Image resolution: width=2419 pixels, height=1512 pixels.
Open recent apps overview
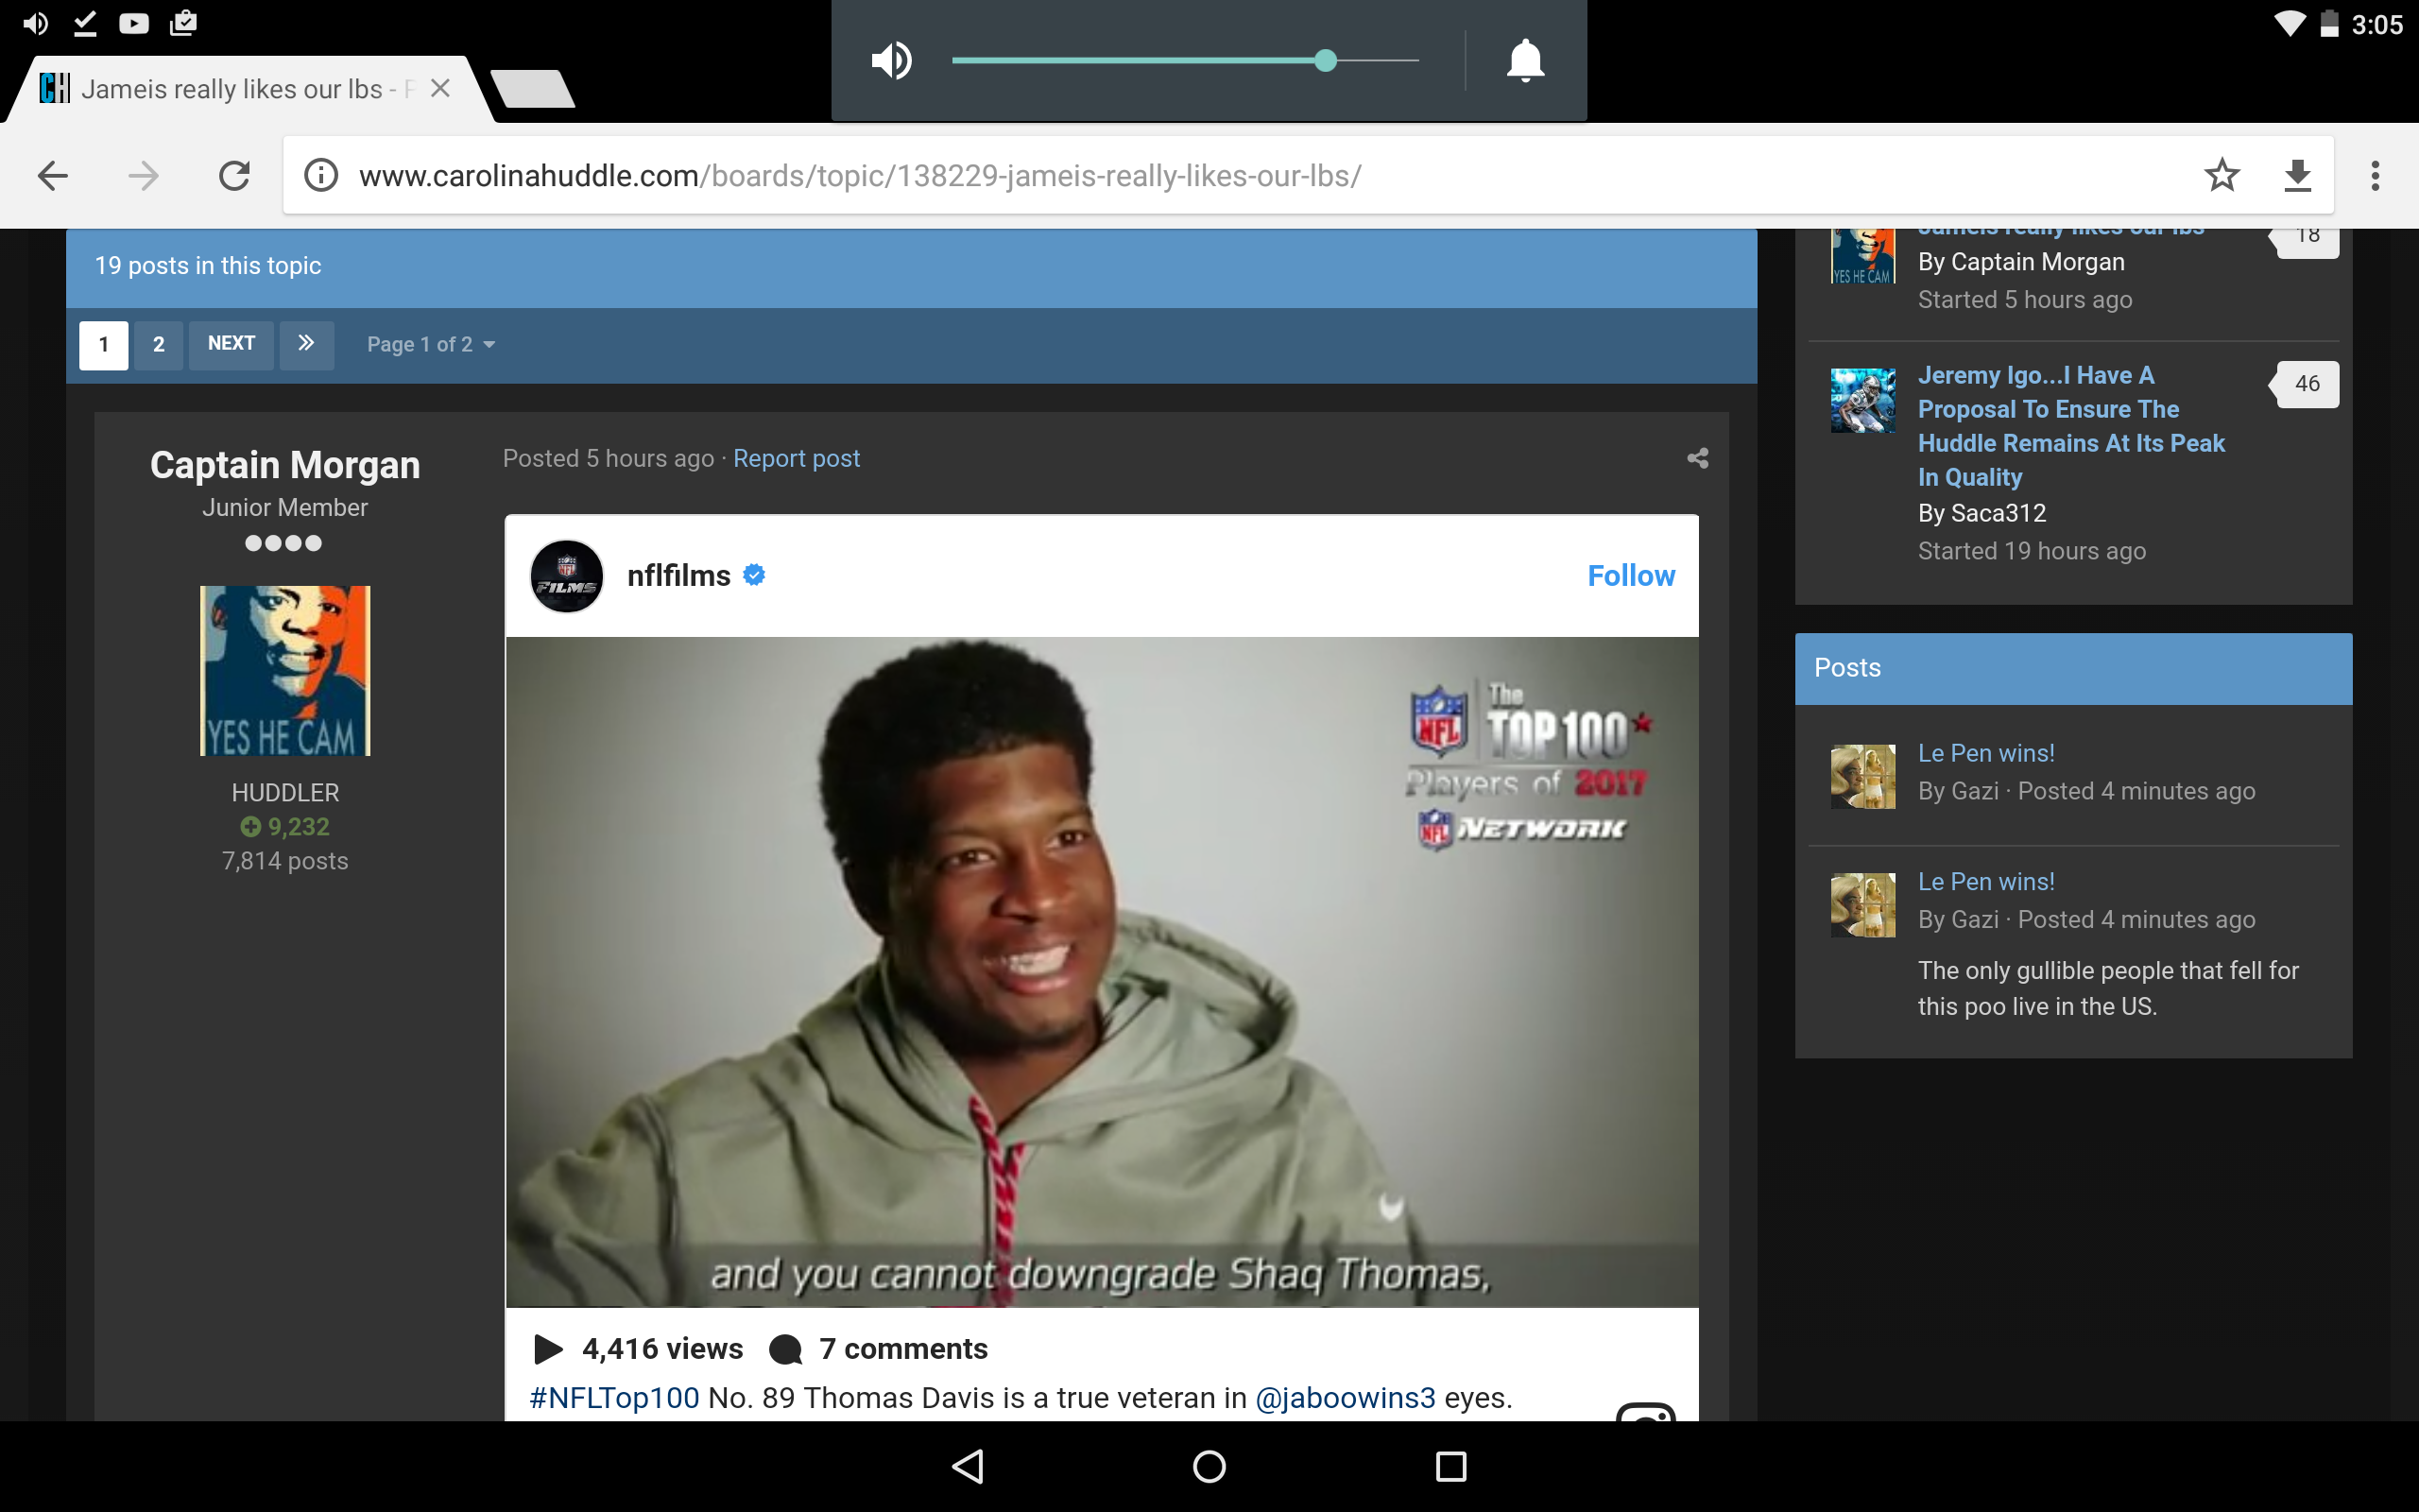1450,1466
